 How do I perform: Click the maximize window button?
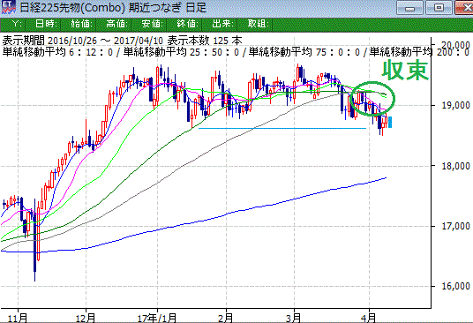click(x=439, y=8)
